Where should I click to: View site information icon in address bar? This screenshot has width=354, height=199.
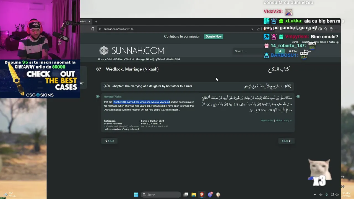(x=100, y=29)
